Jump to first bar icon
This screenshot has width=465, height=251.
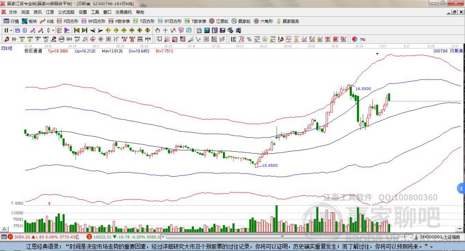tap(76, 30)
